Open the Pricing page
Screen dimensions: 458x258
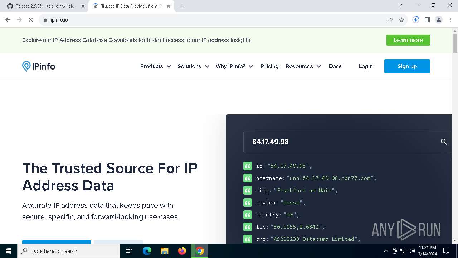coord(270,66)
